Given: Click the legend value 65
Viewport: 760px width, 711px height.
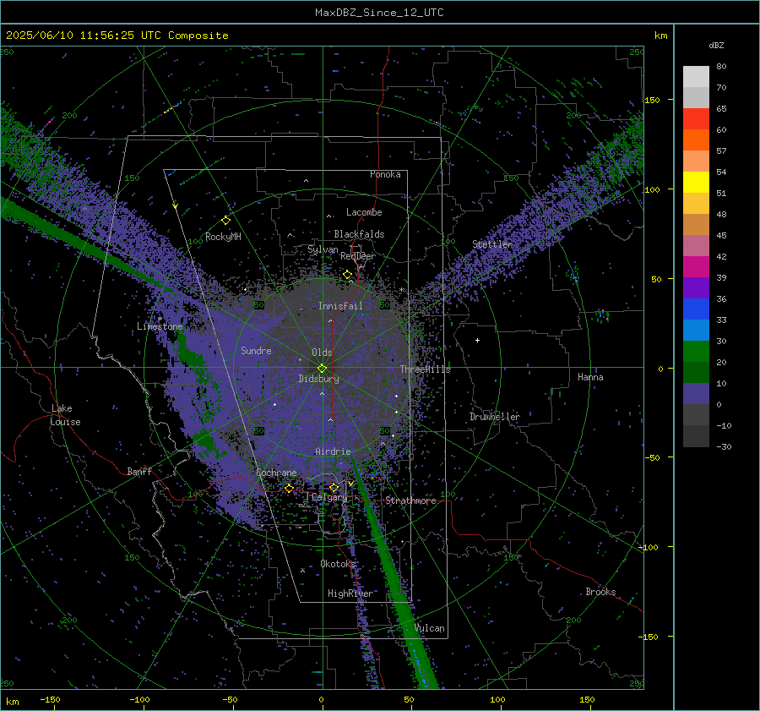Looking at the screenshot, I should pyautogui.click(x=721, y=109).
